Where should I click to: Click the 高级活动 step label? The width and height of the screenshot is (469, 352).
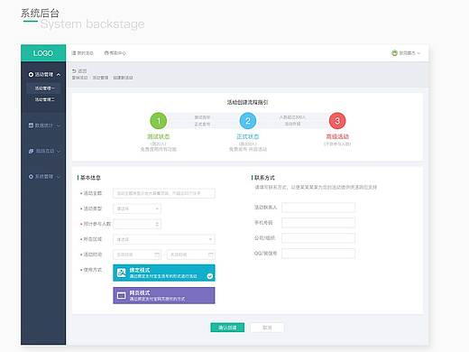pyautogui.click(x=337, y=136)
